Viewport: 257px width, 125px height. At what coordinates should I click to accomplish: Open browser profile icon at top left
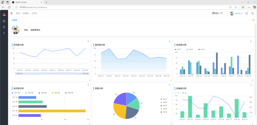pyautogui.click(x=2, y=2)
